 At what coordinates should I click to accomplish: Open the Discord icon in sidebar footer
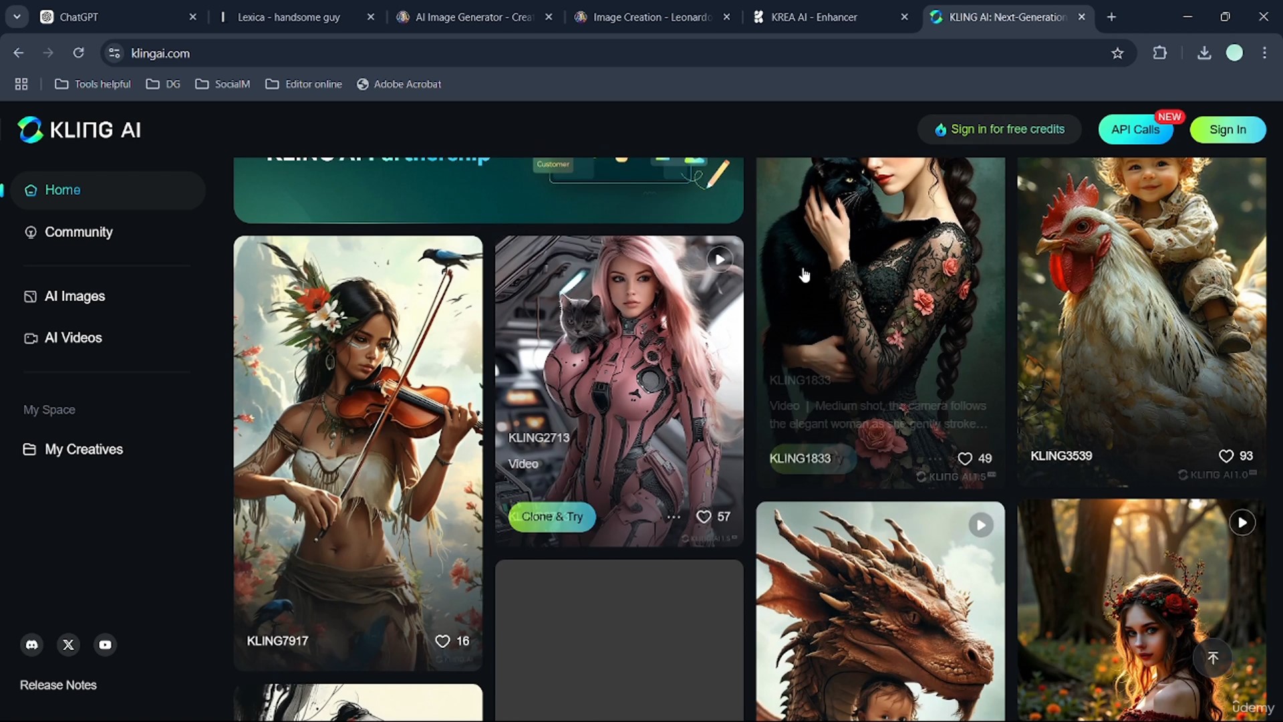(x=31, y=644)
